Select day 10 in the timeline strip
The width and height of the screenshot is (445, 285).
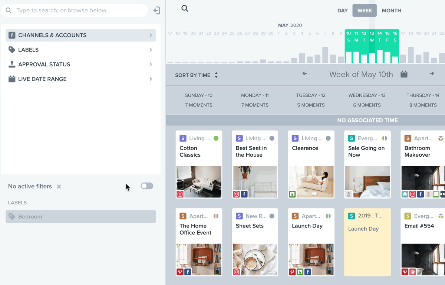349,46
